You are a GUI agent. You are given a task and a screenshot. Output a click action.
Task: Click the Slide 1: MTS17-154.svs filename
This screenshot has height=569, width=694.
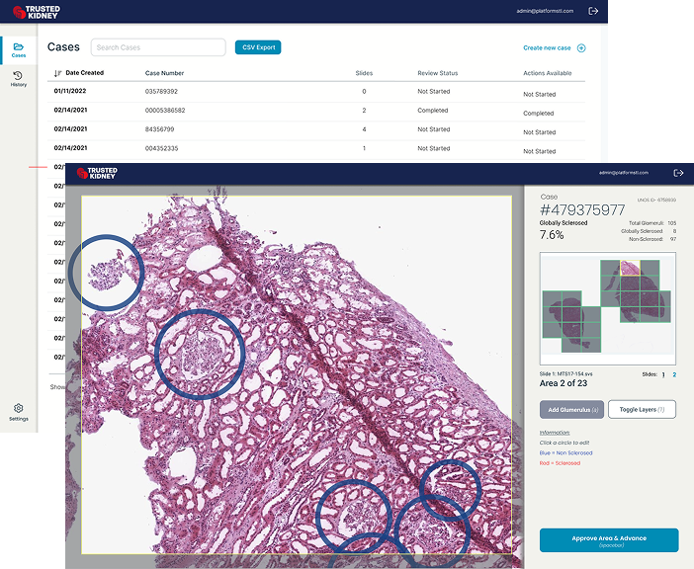(x=565, y=374)
